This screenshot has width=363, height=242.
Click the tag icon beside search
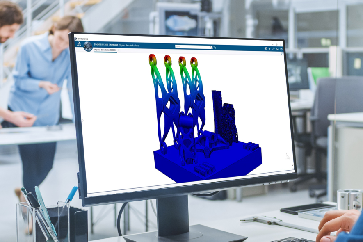pos(215,48)
